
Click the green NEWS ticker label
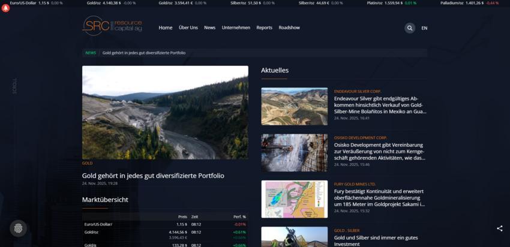[91, 53]
